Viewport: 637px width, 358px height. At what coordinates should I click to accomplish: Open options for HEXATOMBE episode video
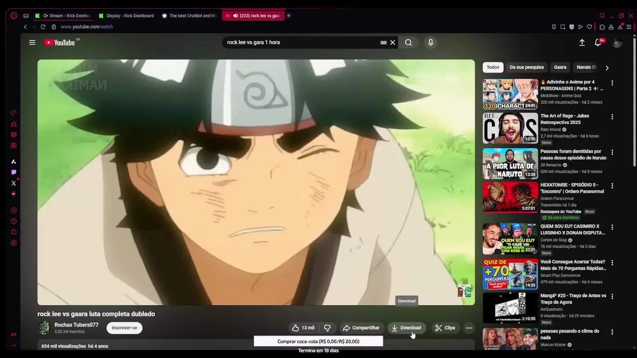point(612,186)
